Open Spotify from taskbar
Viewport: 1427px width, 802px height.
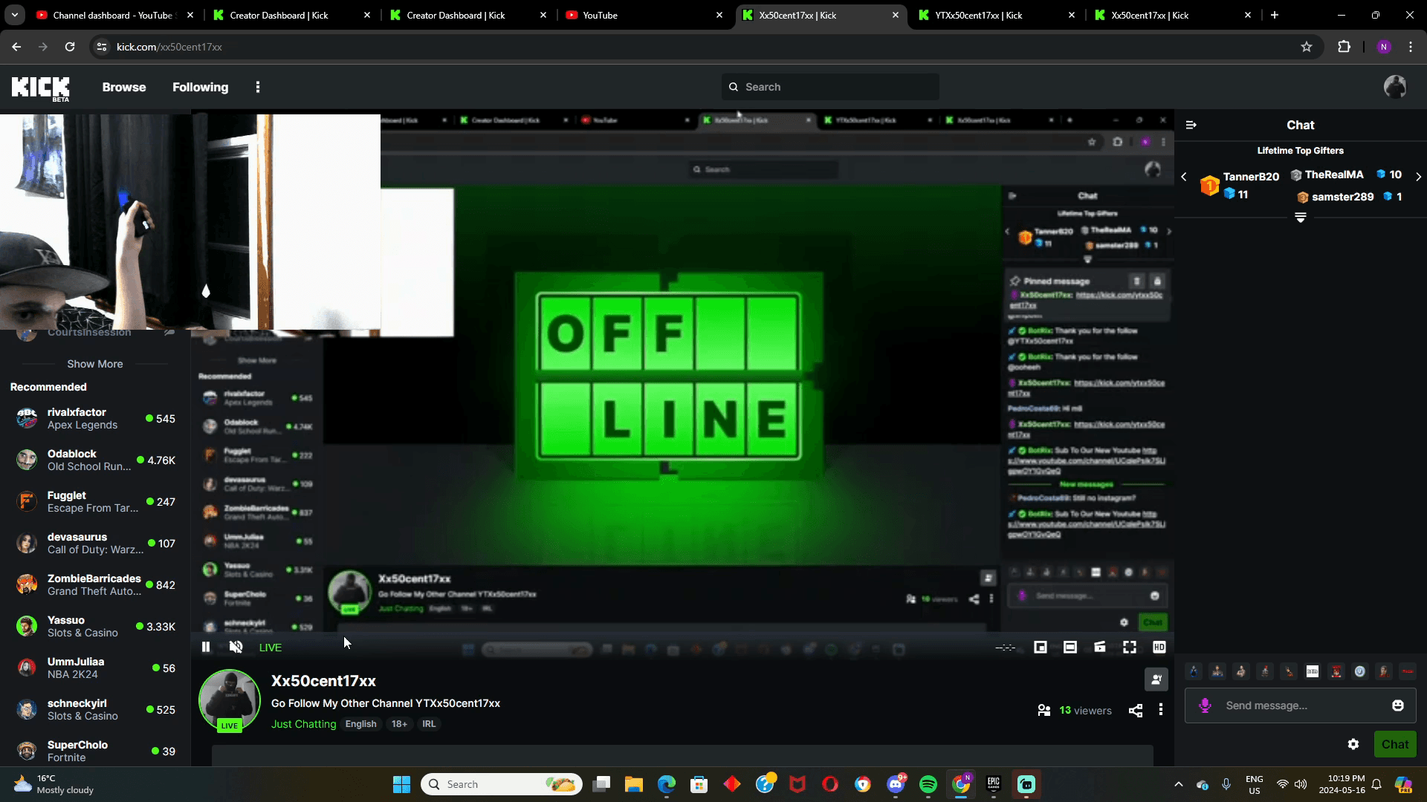pyautogui.click(x=928, y=784)
